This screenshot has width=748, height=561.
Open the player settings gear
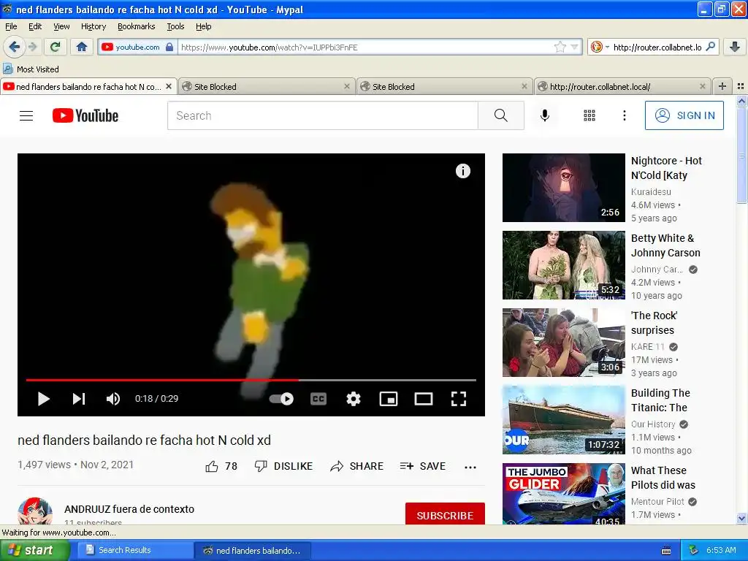354,399
